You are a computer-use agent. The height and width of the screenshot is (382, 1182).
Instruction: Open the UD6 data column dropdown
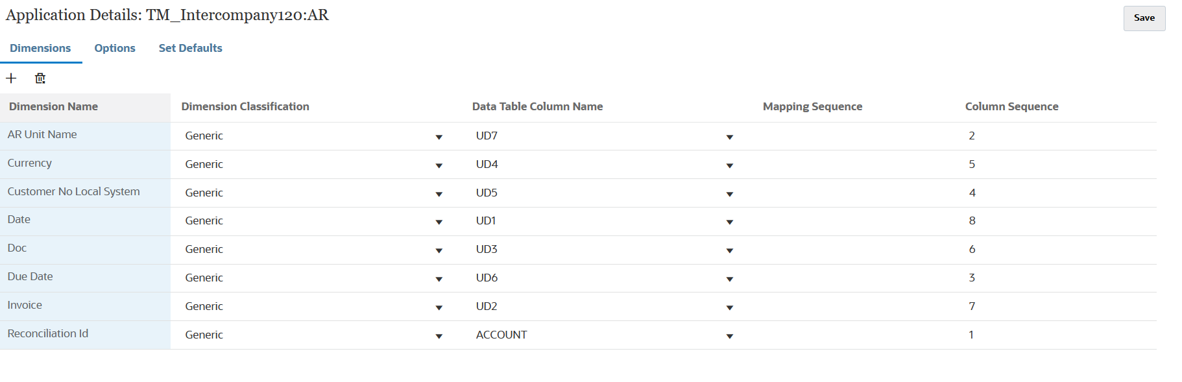(x=730, y=279)
